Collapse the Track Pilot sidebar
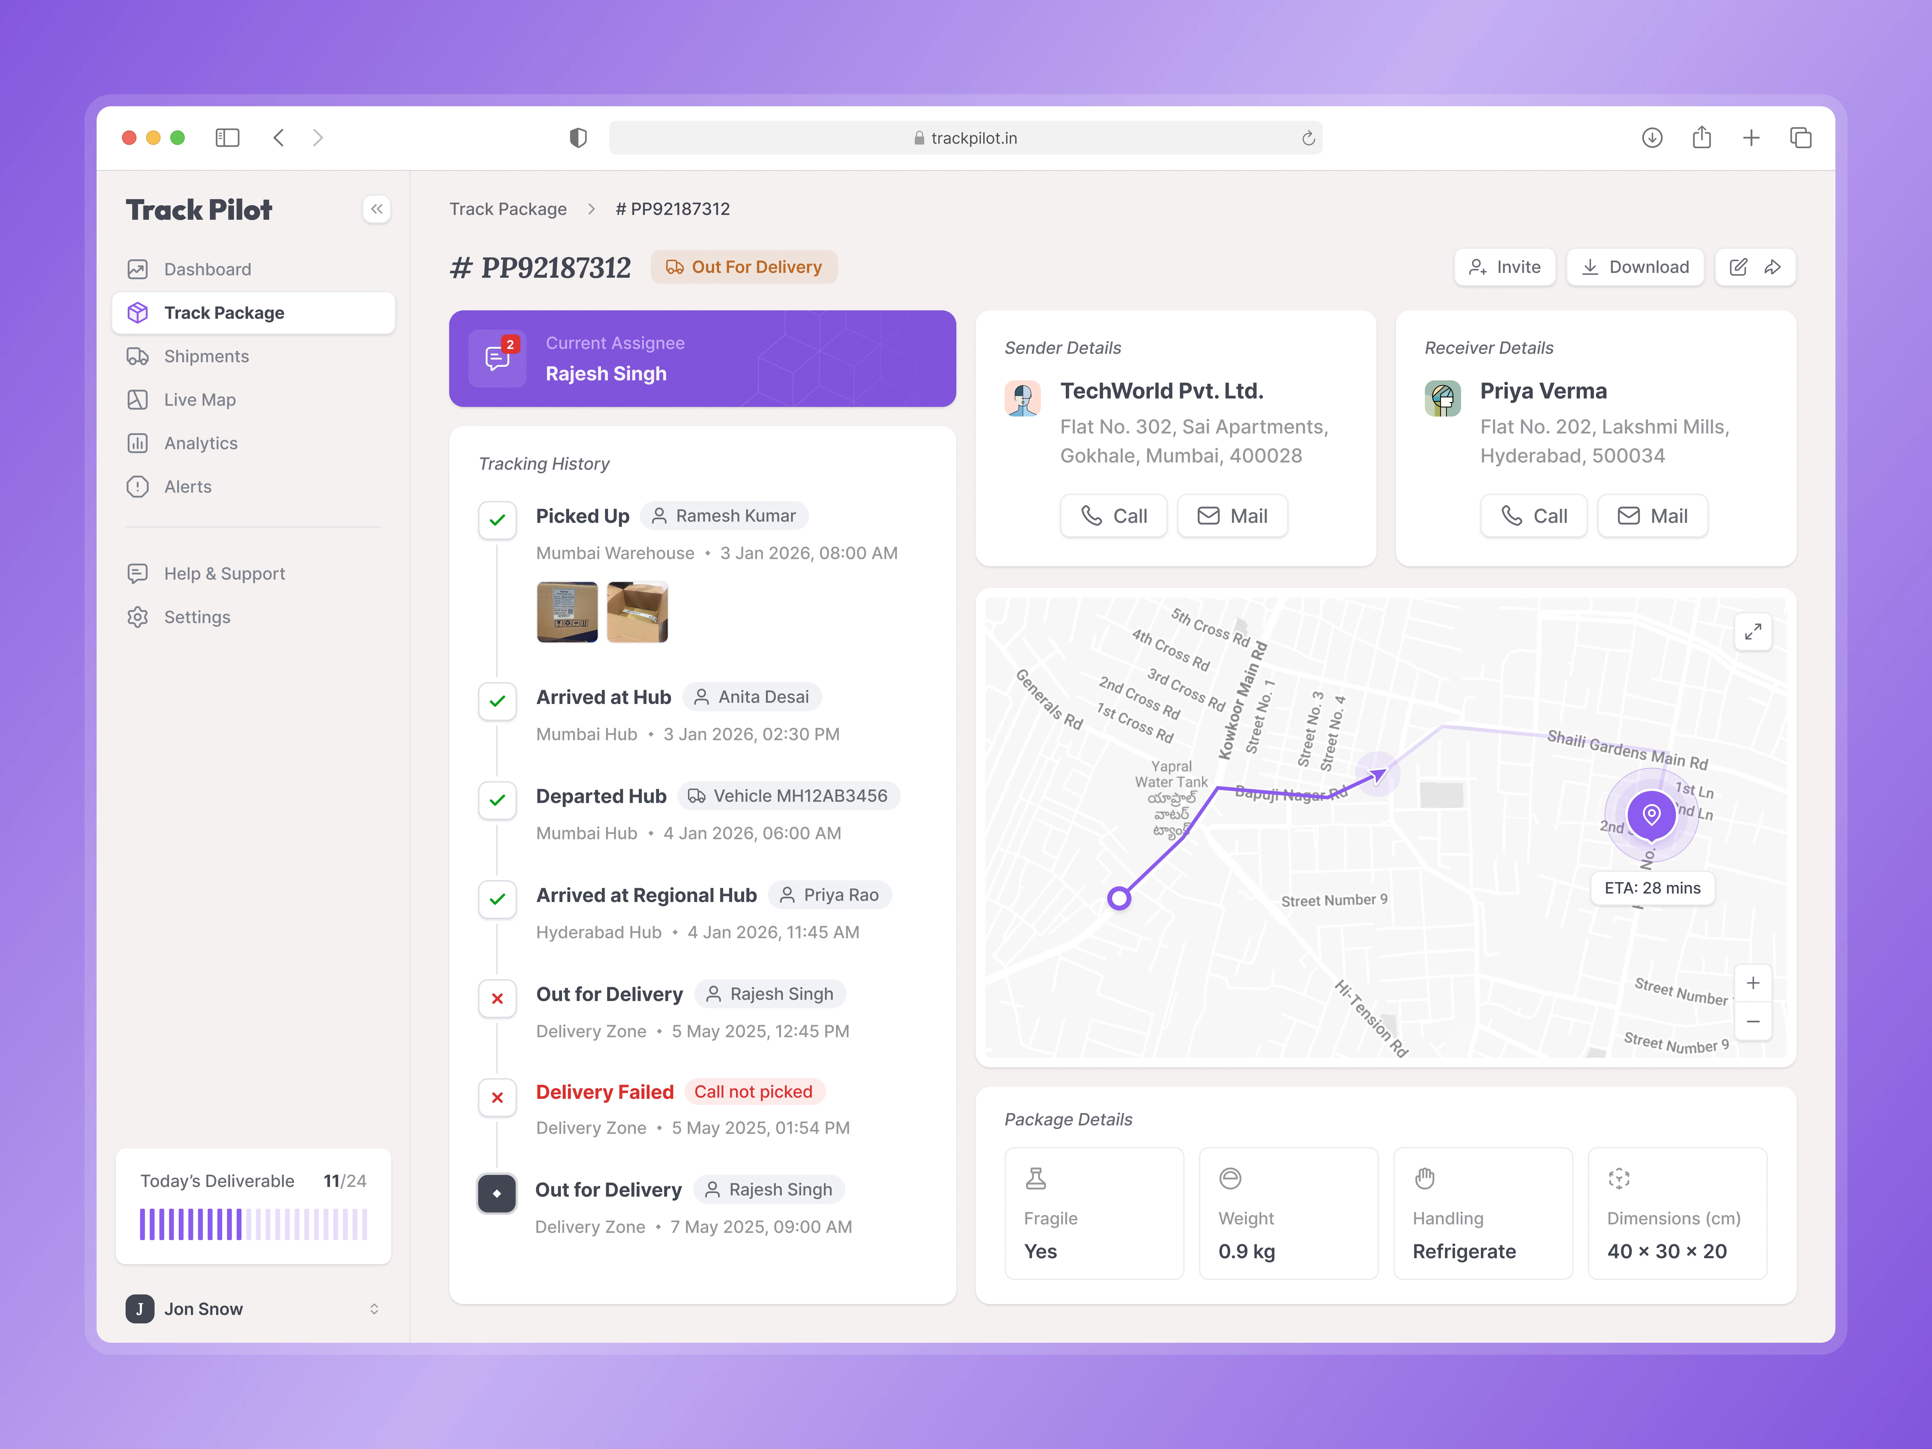 click(376, 210)
